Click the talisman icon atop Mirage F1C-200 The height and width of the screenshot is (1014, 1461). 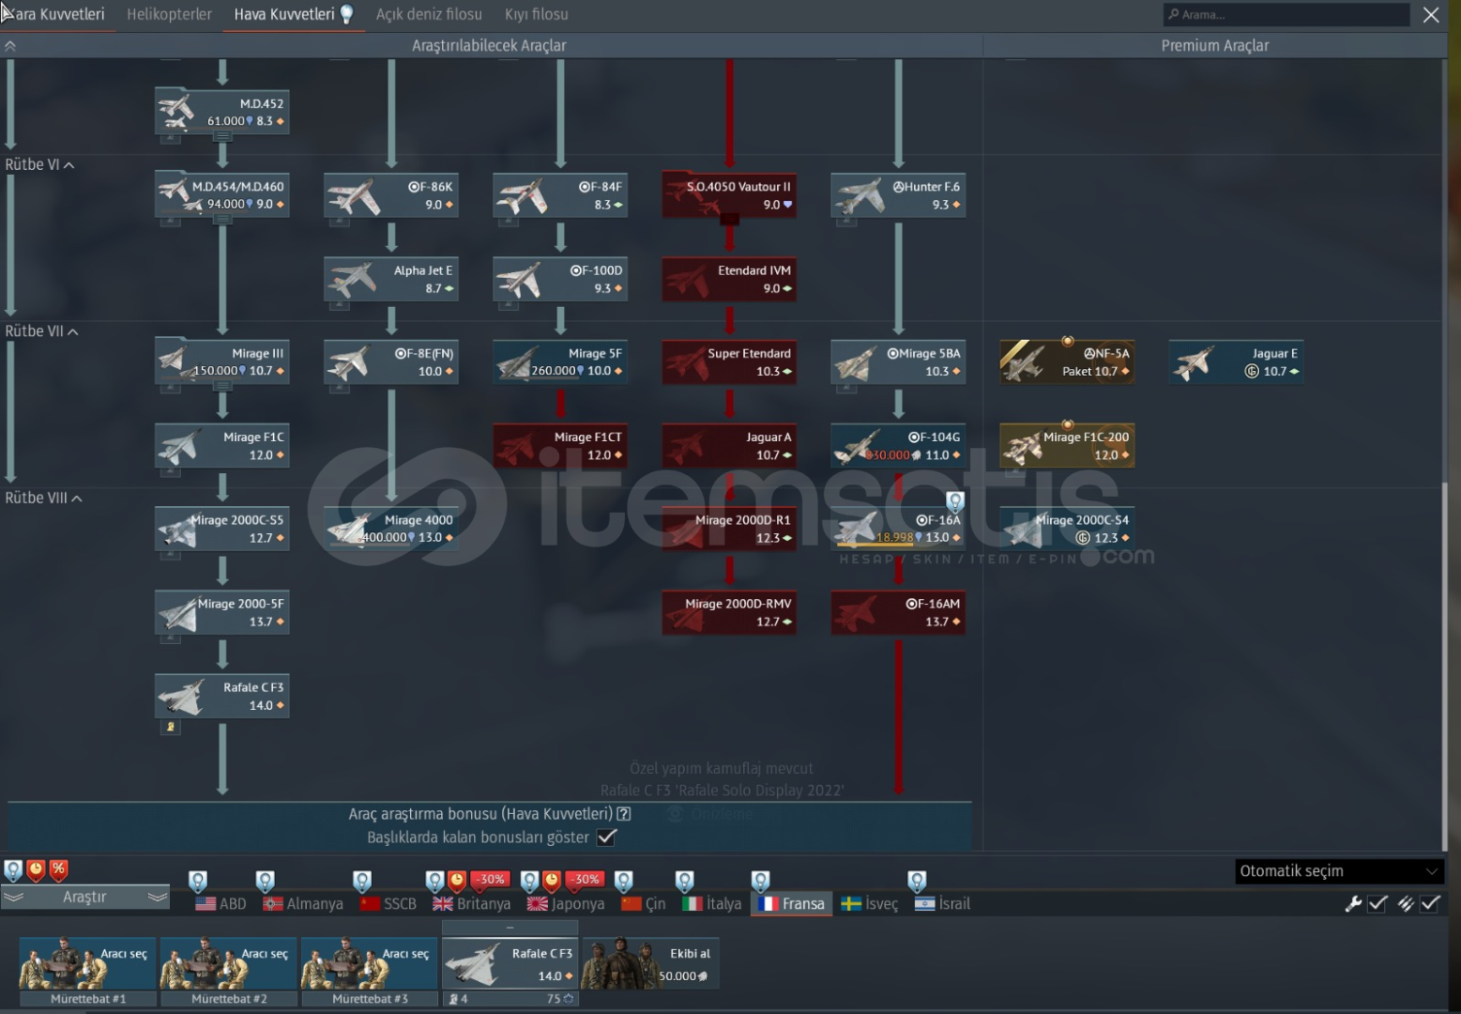coord(1067,424)
